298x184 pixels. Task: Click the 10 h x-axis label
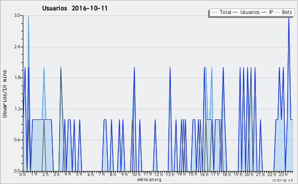click(136, 175)
